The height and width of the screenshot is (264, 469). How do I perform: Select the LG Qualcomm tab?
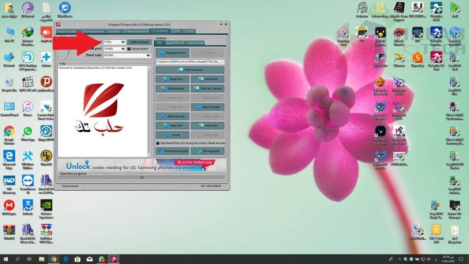pyautogui.click(x=160, y=31)
